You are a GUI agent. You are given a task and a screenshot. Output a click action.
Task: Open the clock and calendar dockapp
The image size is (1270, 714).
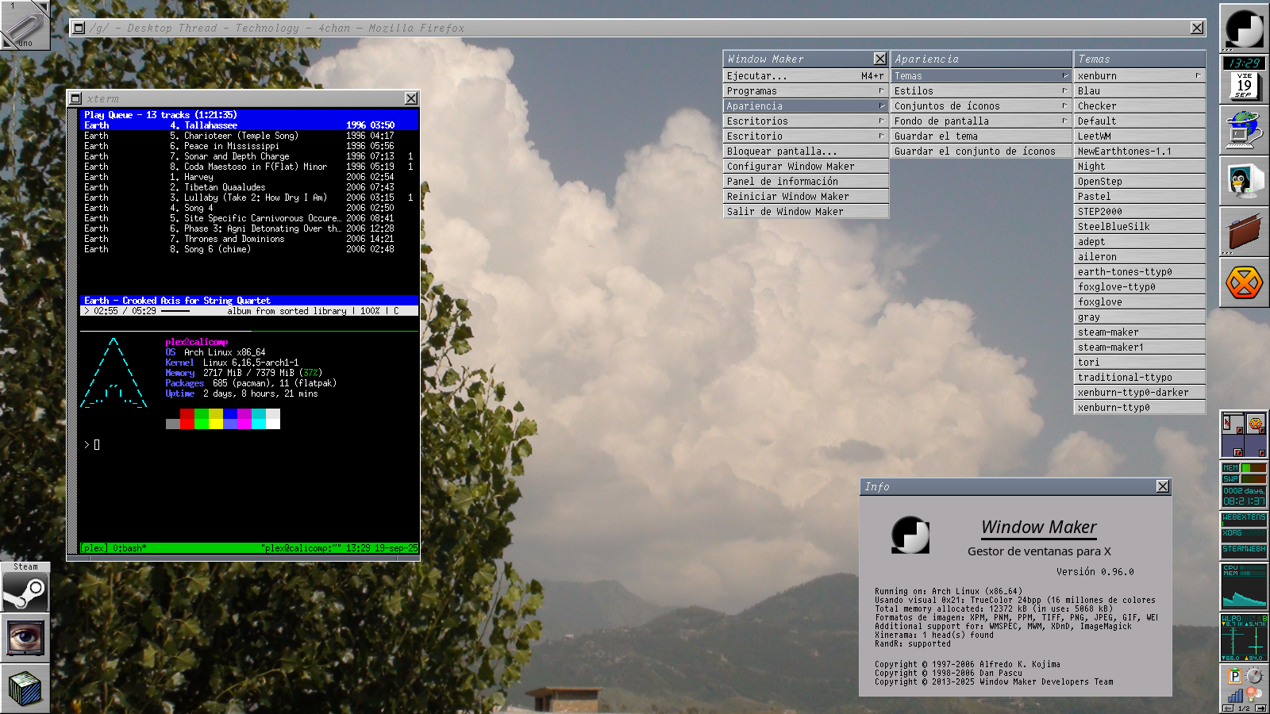point(1244,78)
